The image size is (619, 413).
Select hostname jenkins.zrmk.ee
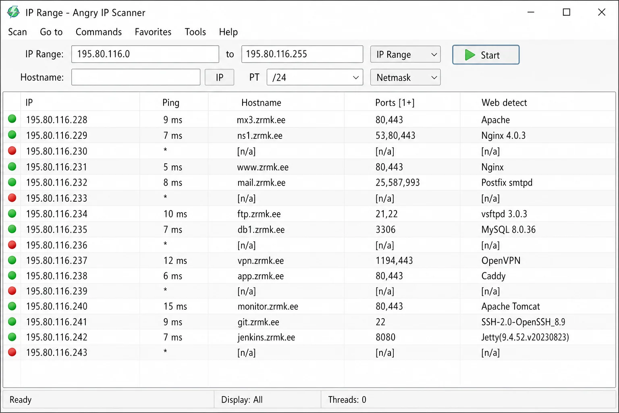(266, 338)
